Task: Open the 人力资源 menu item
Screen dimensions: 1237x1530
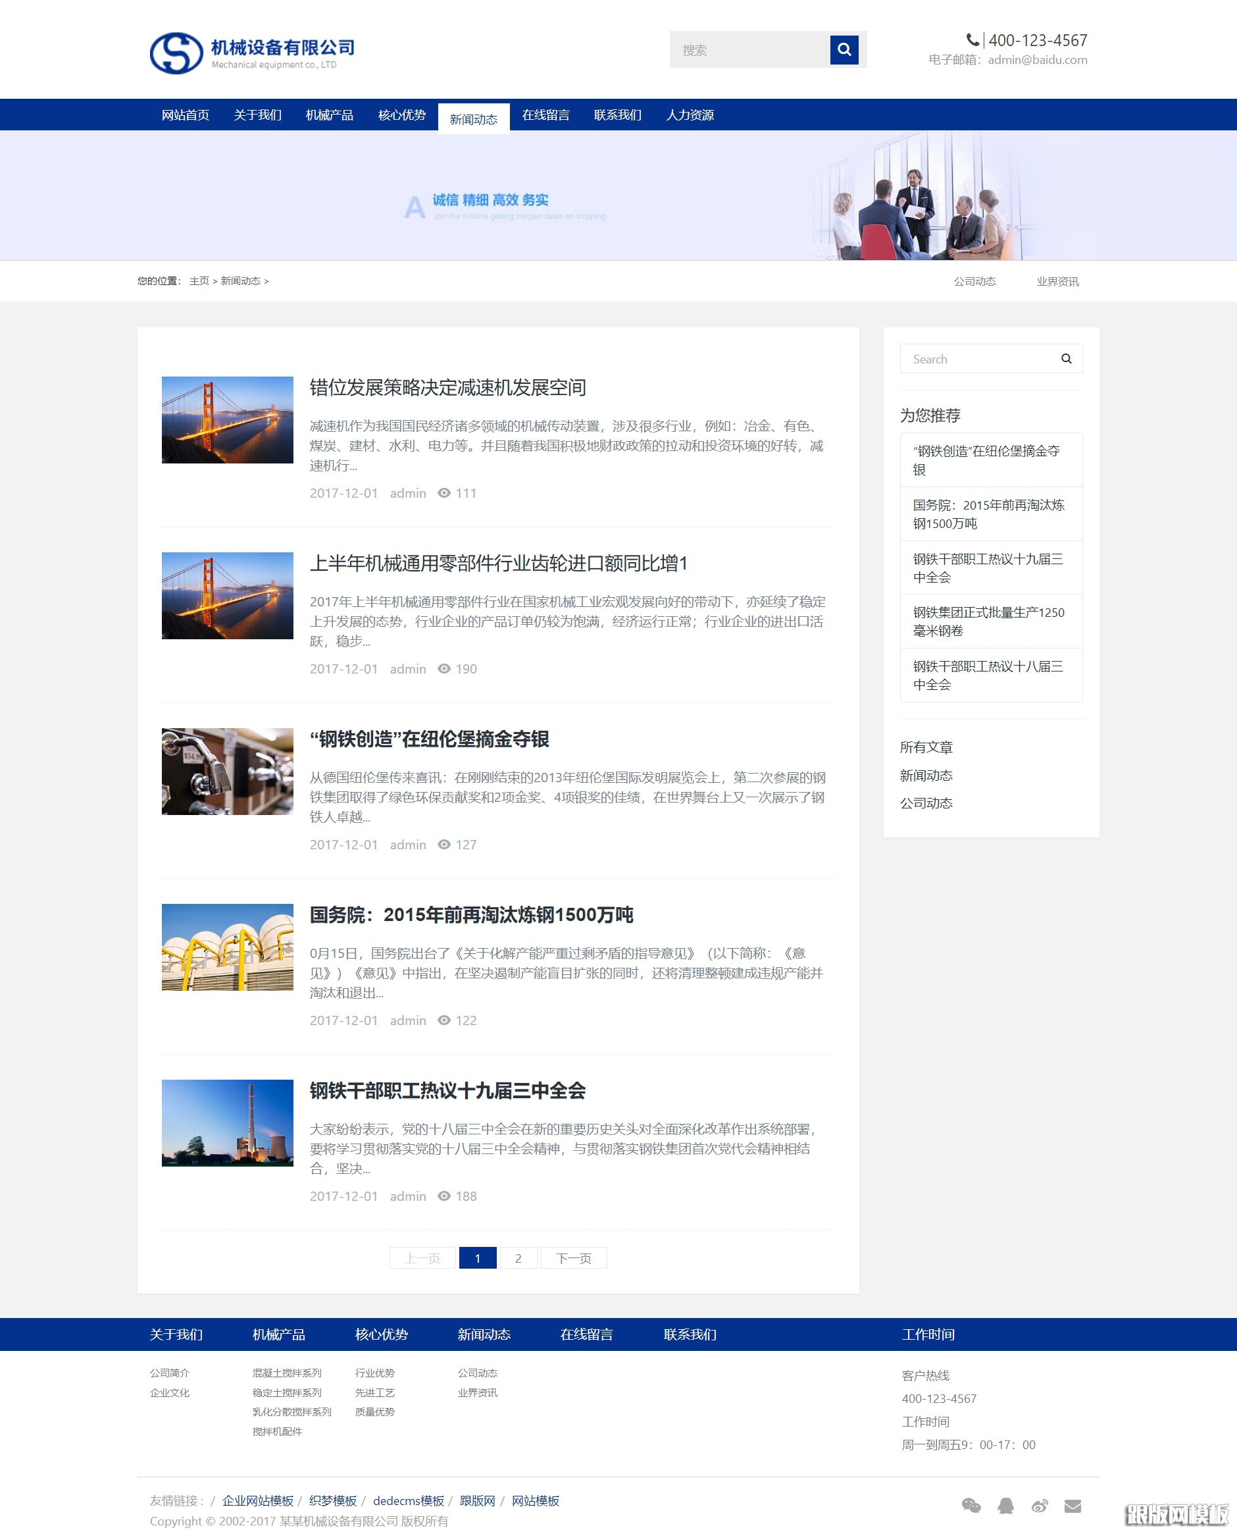Action: tap(692, 115)
